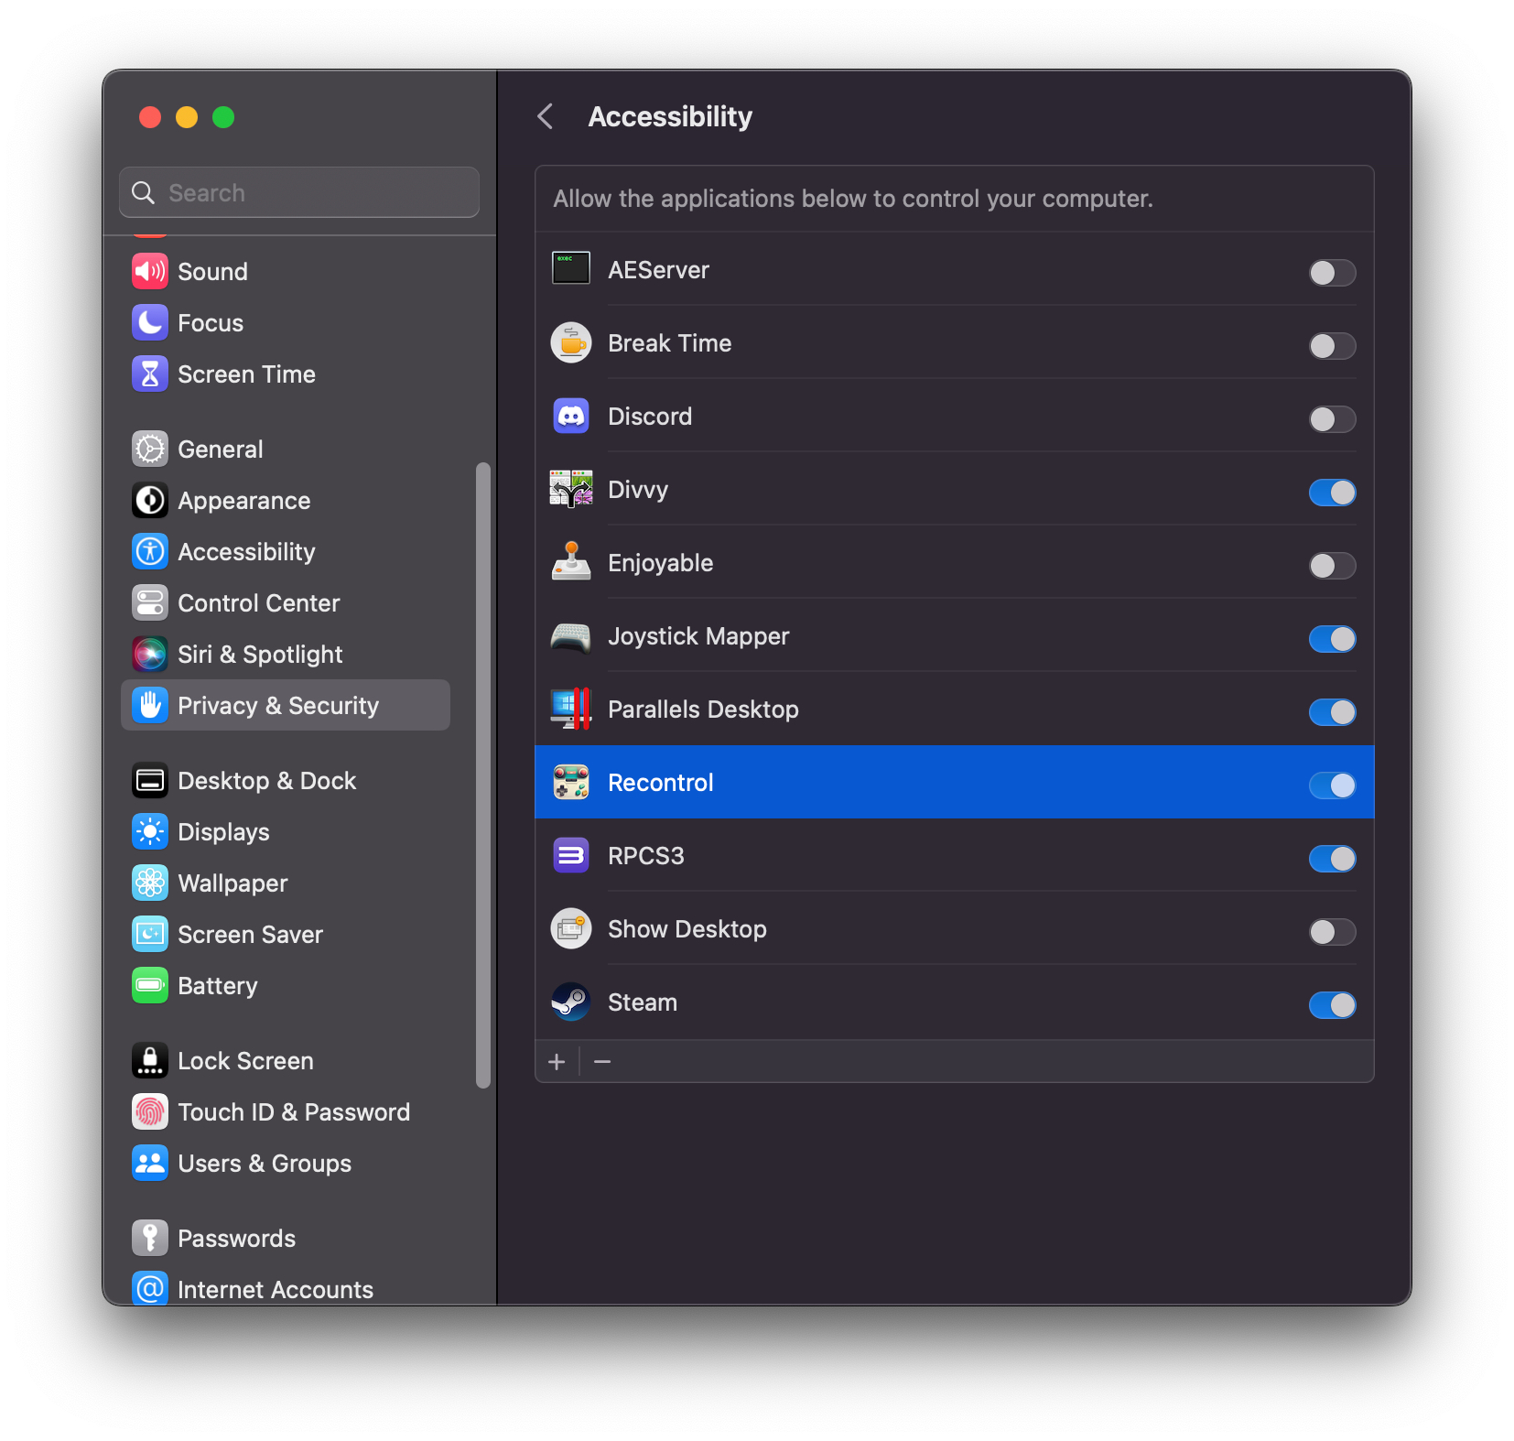
Task: Click the Privacy & Security hand icon
Action: coord(150,705)
